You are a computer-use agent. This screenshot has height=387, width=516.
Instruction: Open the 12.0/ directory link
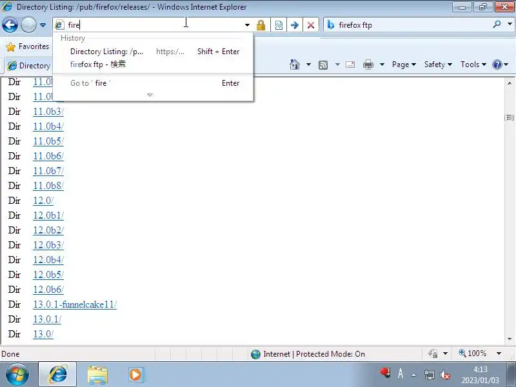pos(43,201)
